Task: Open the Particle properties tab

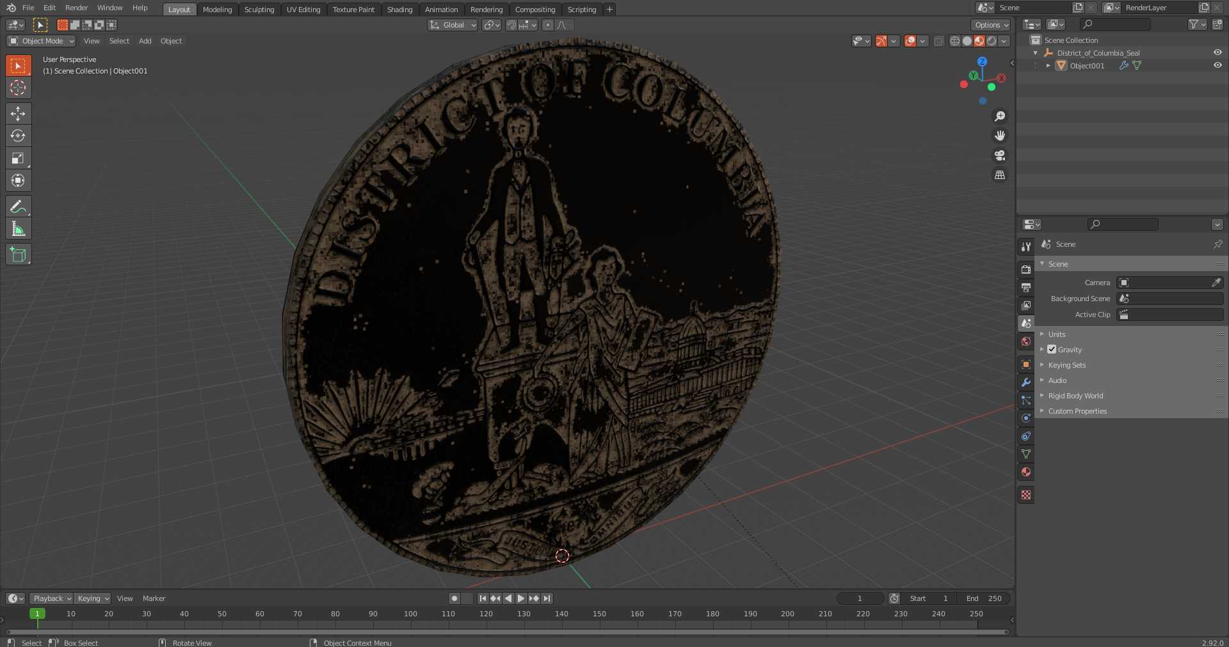Action: 1026,400
